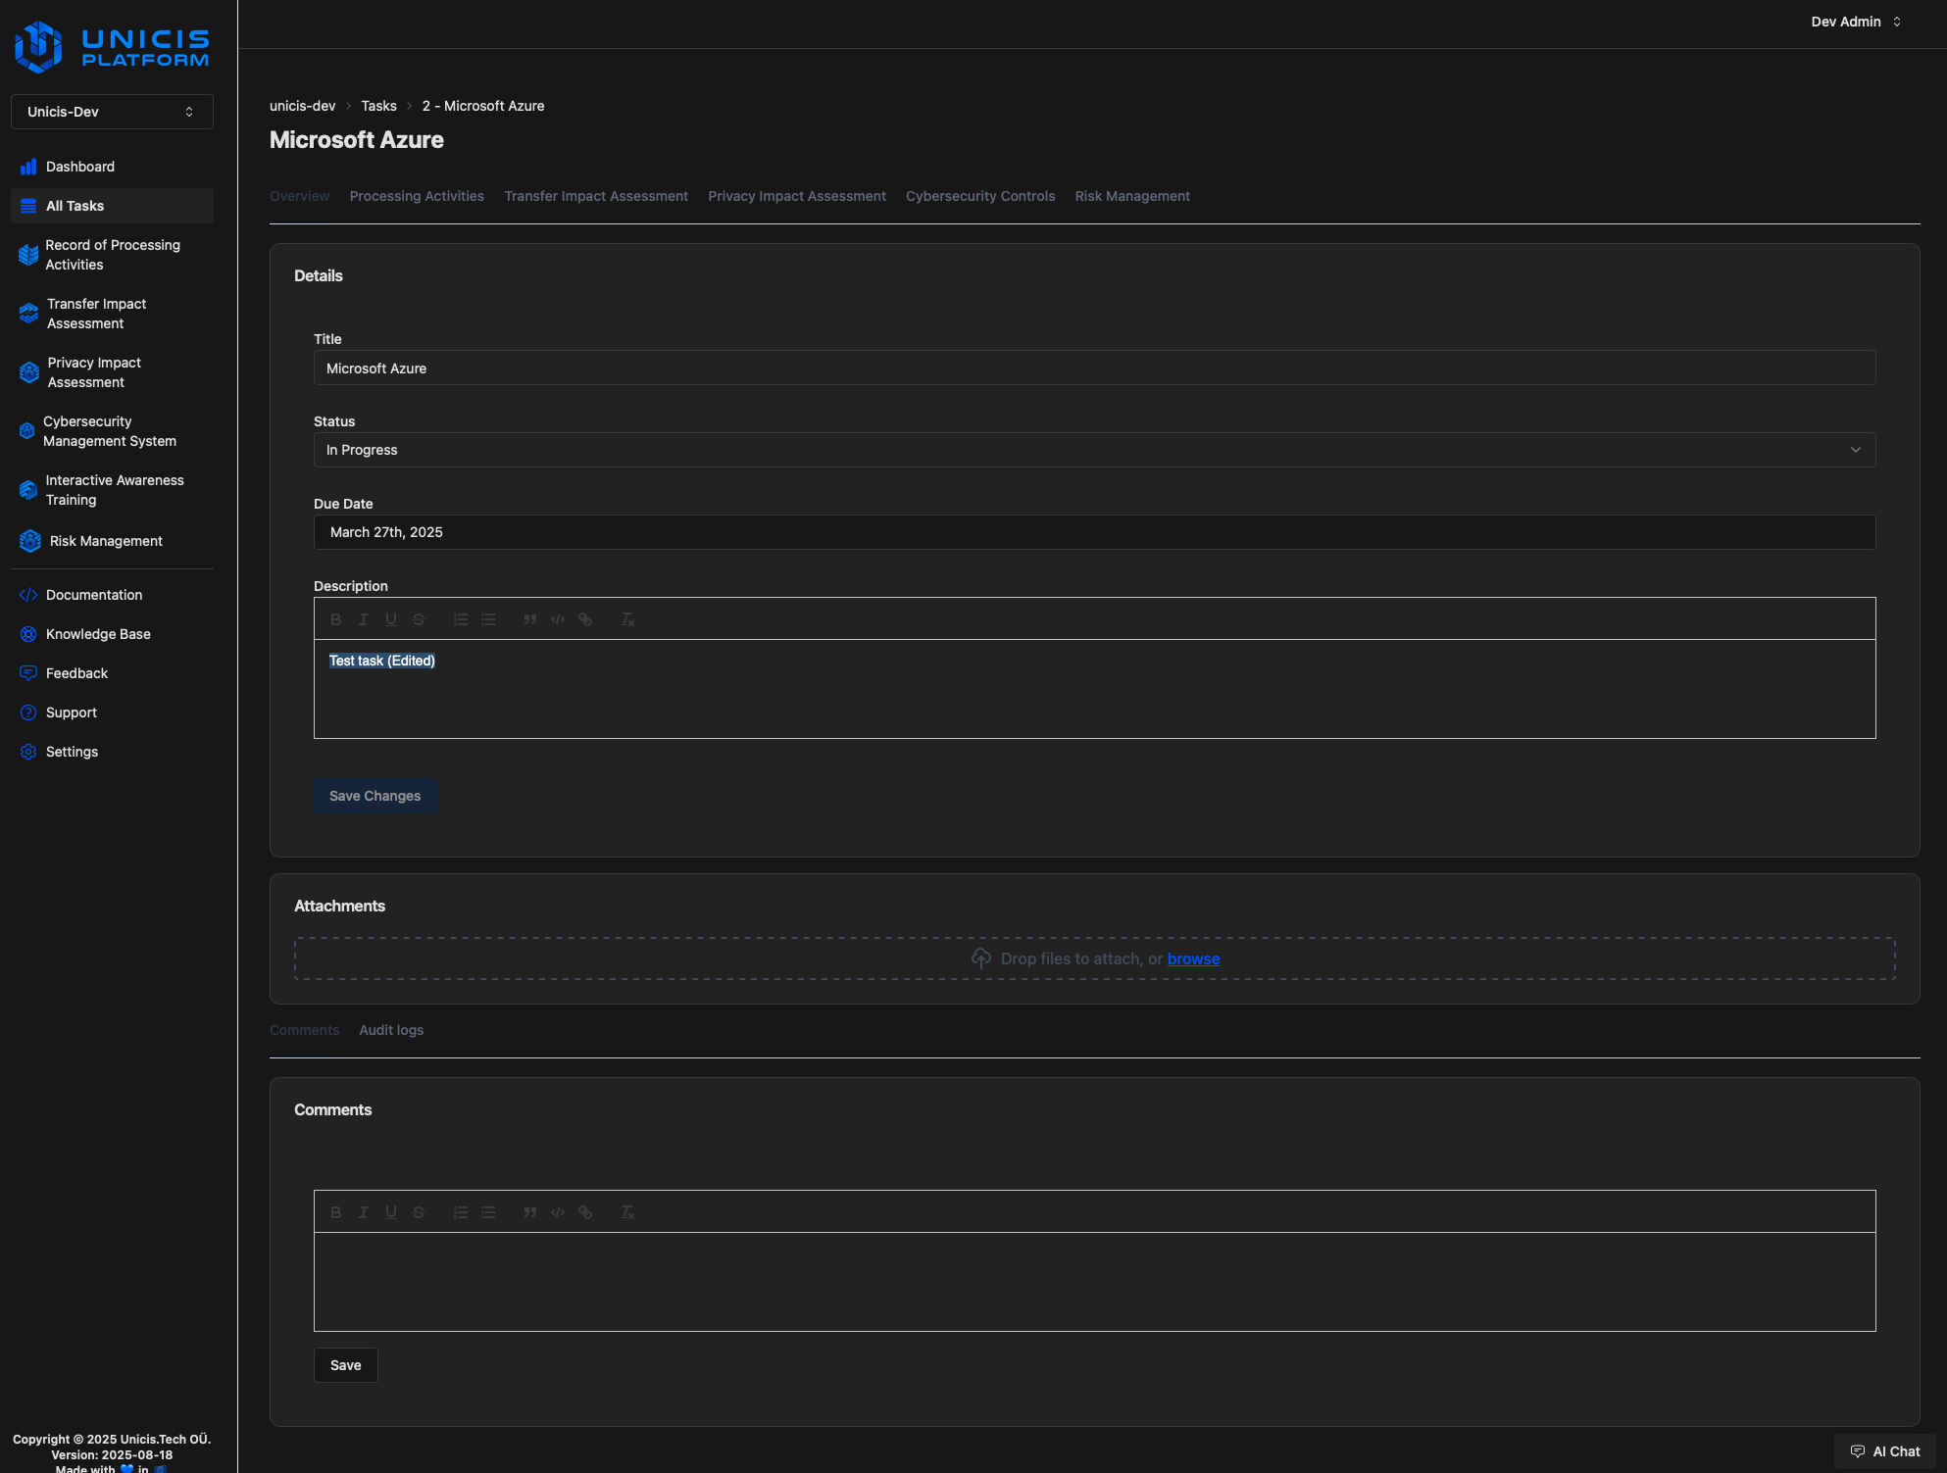Click the blockquote icon in Description toolbar

click(530, 619)
